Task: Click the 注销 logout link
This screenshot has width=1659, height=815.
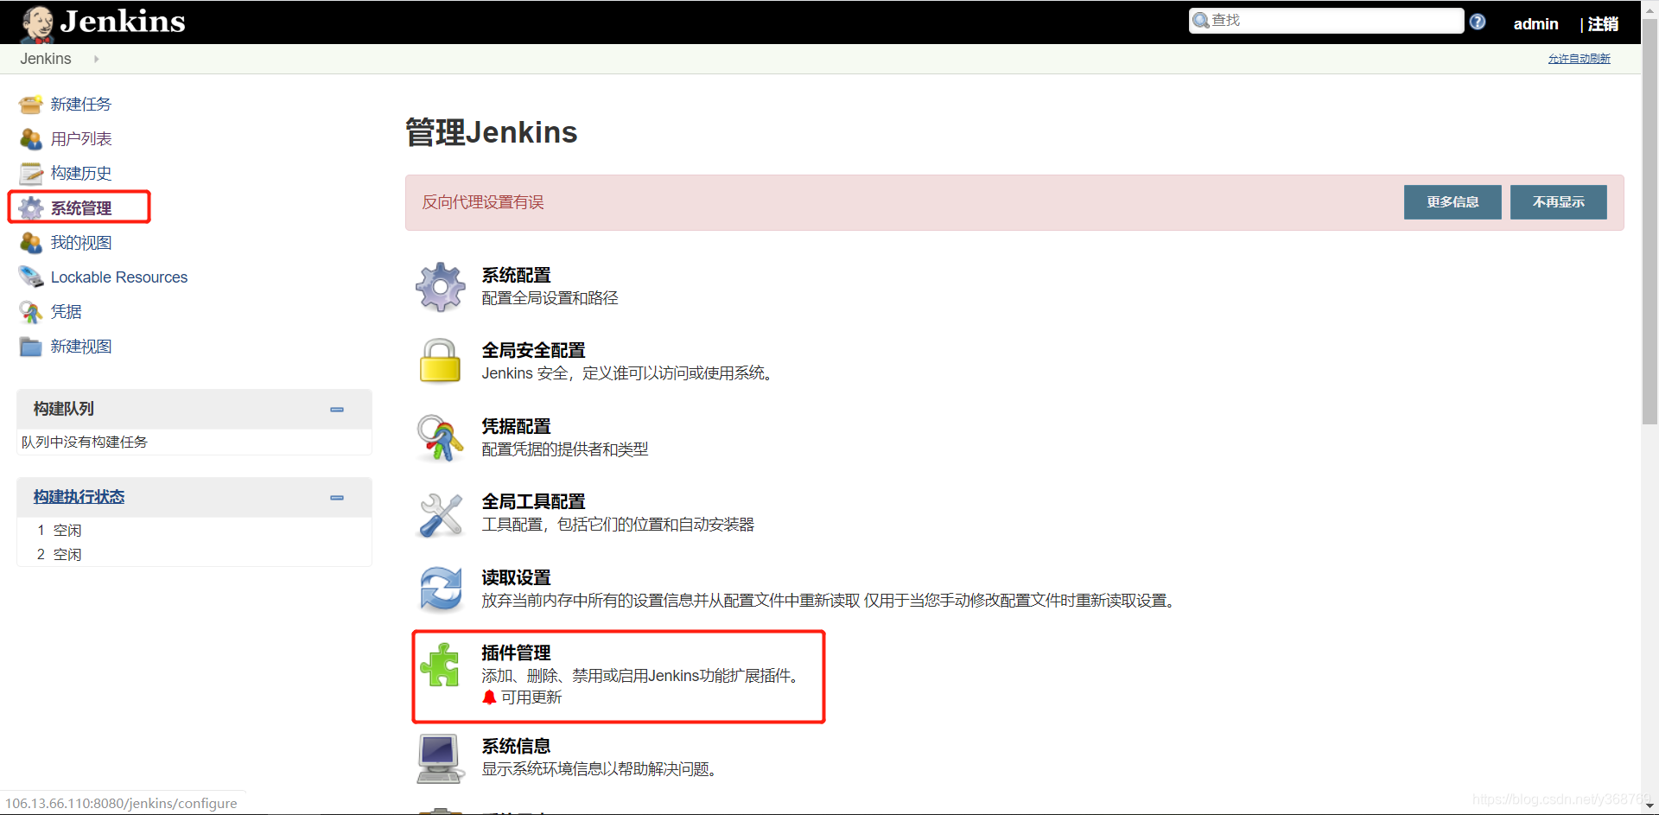Action: pyautogui.click(x=1603, y=24)
